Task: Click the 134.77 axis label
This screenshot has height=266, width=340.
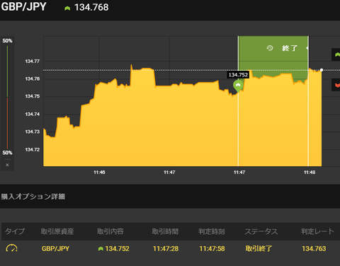Action: click(33, 62)
